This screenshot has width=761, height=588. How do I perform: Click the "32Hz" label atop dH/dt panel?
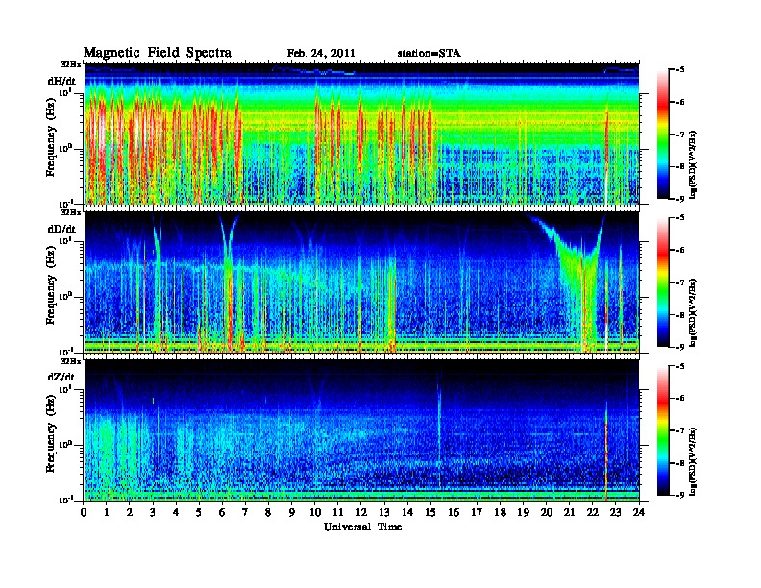pos(71,64)
